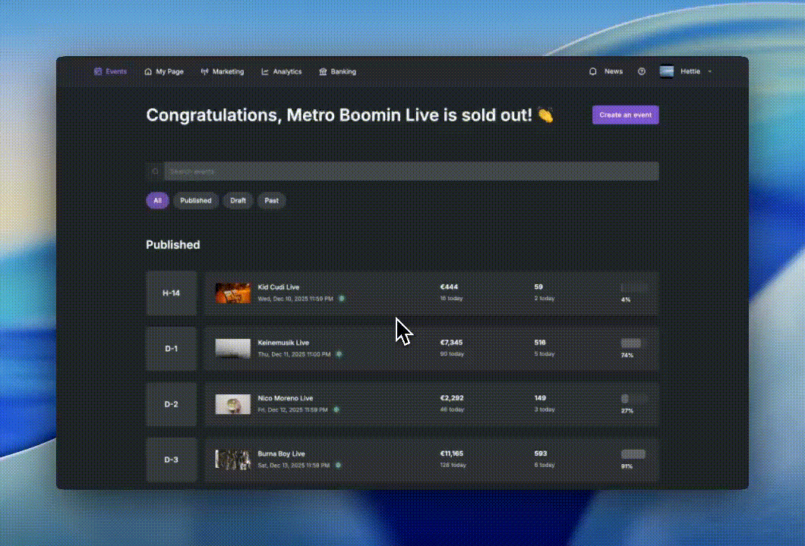Click the News bell icon
805x546 pixels.
click(593, 72)
